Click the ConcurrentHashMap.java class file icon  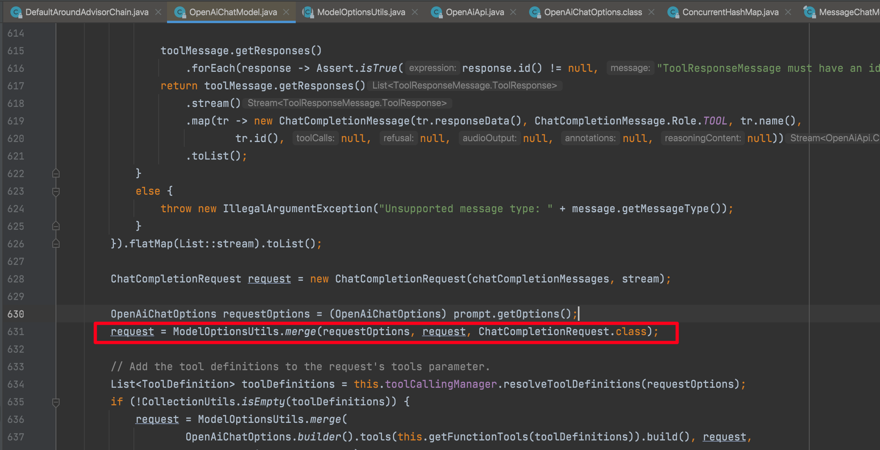click(673, 12)
